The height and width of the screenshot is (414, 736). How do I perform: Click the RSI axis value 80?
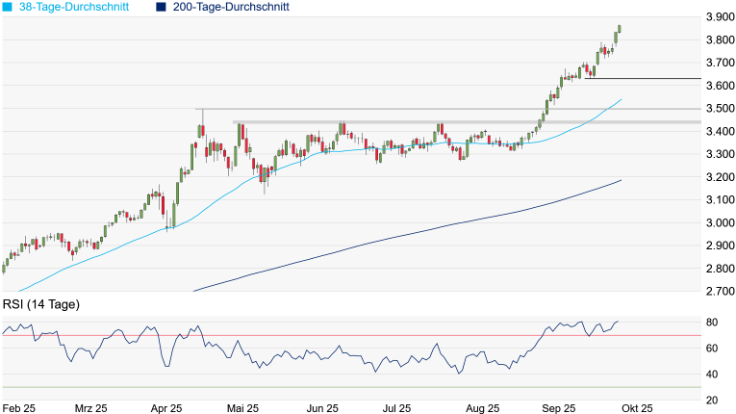point(712,323)
